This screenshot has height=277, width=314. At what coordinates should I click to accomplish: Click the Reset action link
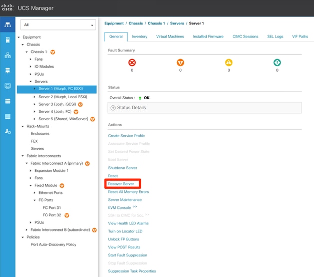tap(113, 176)
